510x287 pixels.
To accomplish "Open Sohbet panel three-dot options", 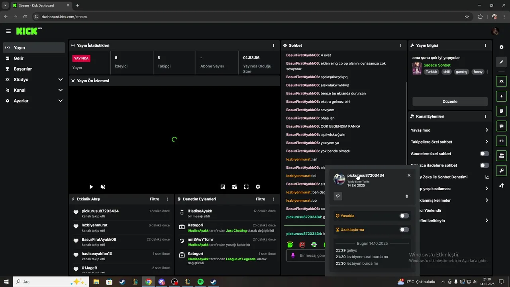I will pyautogui.click(x=401, y=45).
